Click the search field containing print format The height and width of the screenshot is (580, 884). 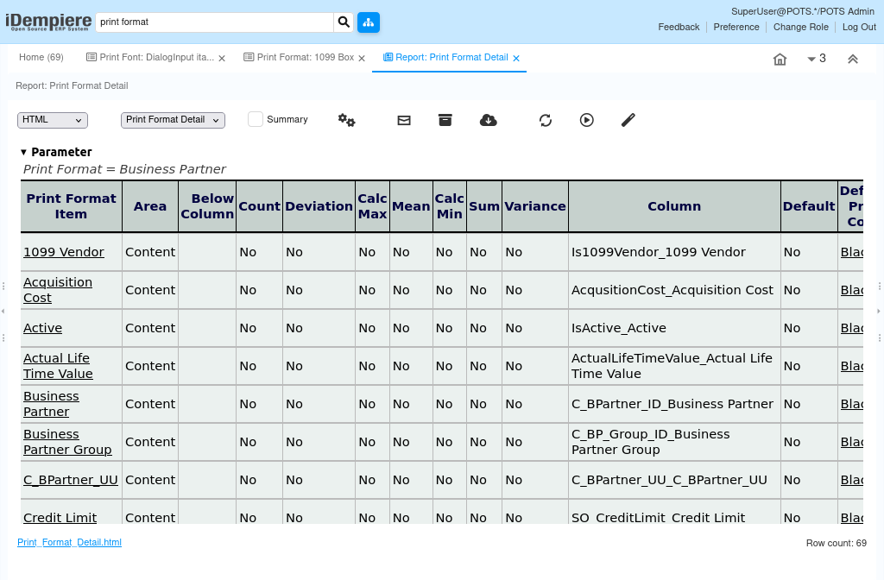[x=214, y=22]
